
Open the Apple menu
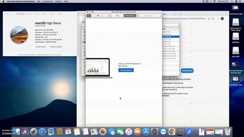point(3,2)
